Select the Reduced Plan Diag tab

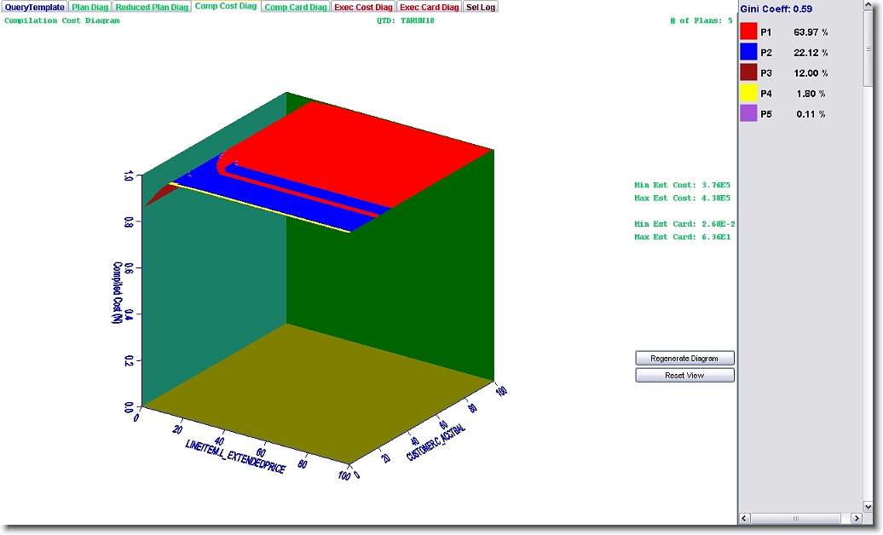point(152,7)
